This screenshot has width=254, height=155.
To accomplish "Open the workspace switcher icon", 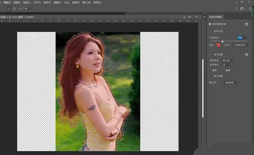I will 242,9.
